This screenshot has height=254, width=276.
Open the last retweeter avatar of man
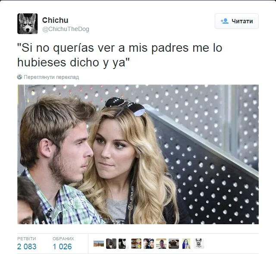pos(199,244)
